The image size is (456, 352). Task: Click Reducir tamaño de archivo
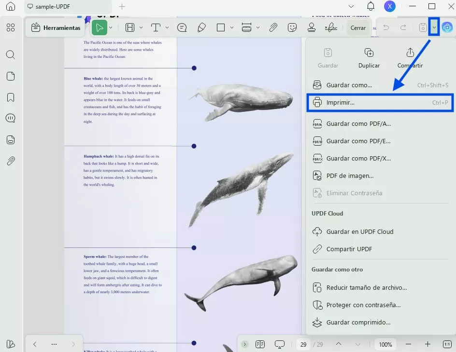pyautogui.click(x=366, y=287)
